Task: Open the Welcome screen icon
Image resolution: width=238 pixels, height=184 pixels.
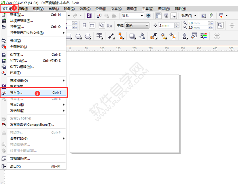Action: point(204,15)
